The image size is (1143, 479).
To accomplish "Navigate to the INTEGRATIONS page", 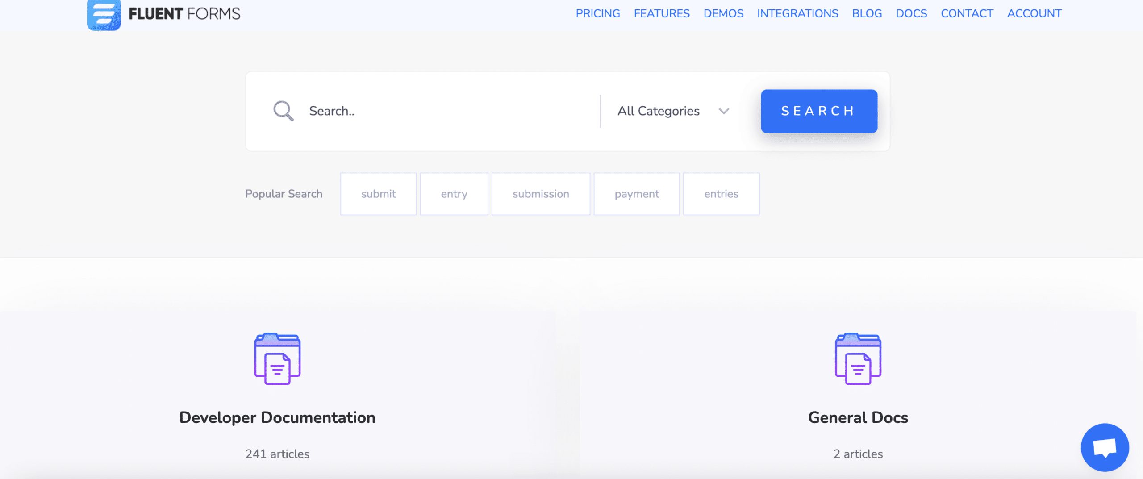I will pyautogui.click(x=798, y=13).
